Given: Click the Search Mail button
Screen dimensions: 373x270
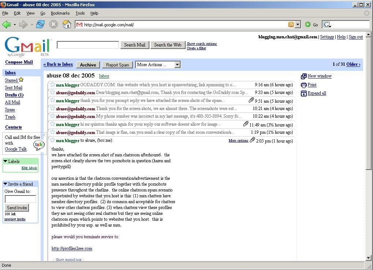Looking at the screenshot, I should [x=135, y=45].
